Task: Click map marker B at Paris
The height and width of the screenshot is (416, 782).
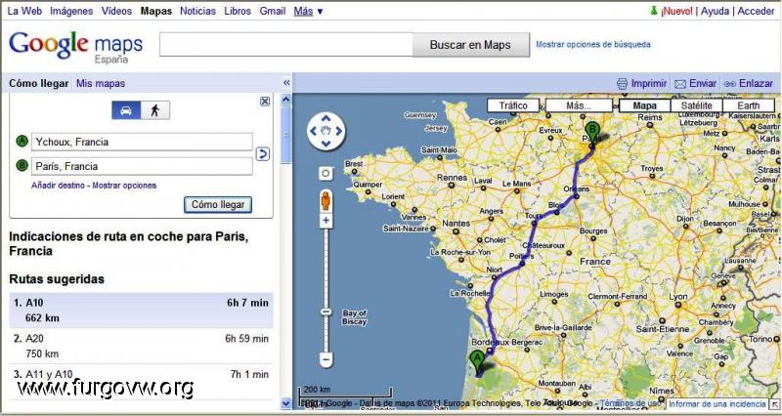Action: (592, 134)
